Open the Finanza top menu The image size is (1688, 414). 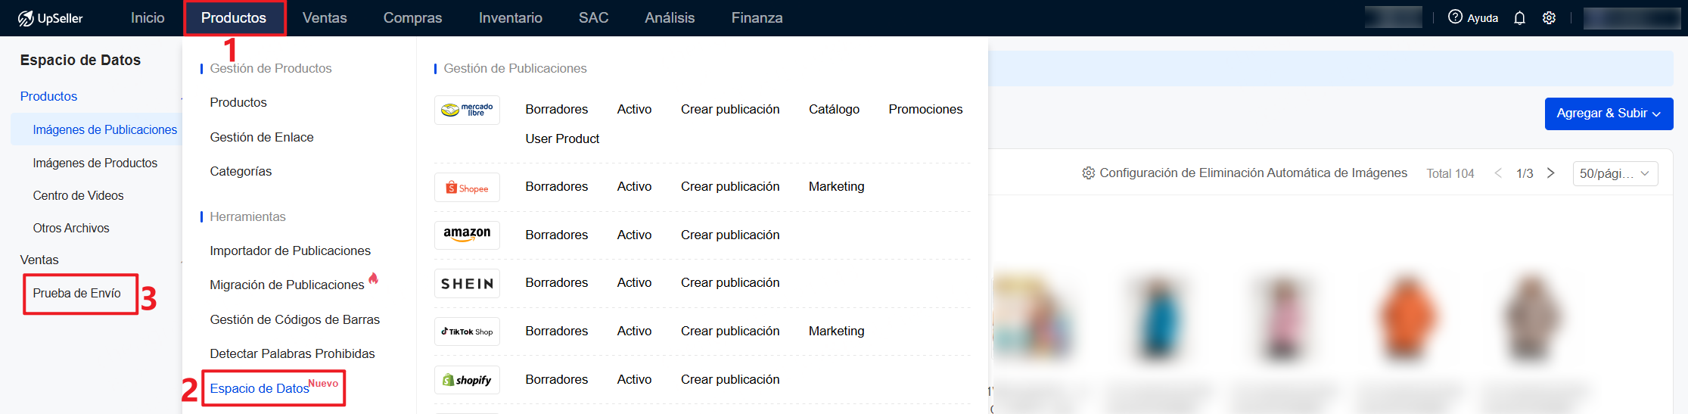click(x=757, y=18)
